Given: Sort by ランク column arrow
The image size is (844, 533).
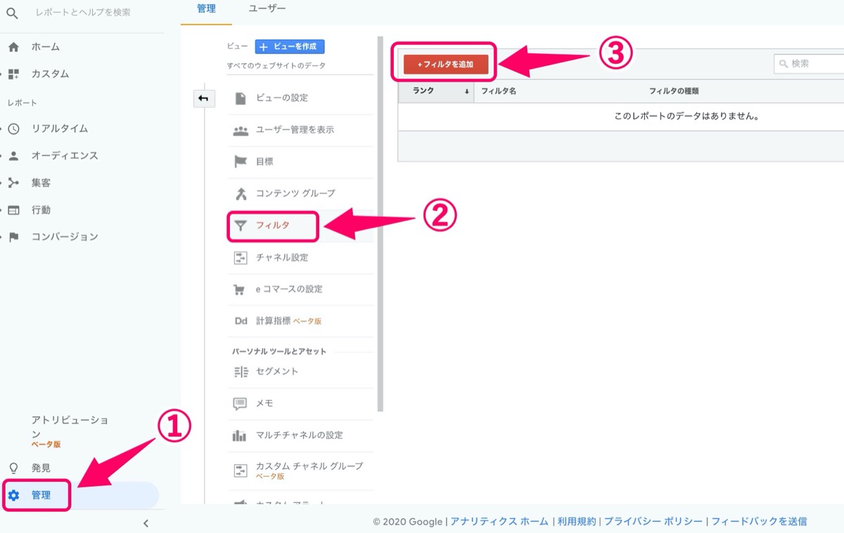Looking at the screenshot, I should [x=466, y=91].
